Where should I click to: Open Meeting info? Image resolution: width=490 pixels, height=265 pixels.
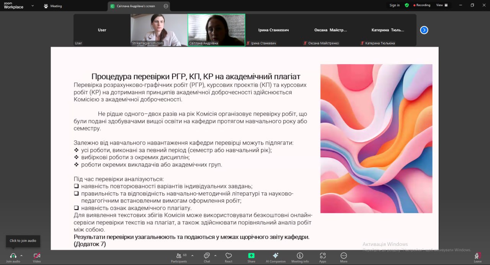(x=300, y=258)
